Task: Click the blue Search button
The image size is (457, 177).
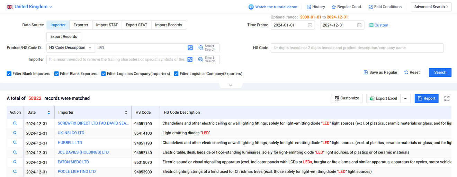Action: [440, 72]
